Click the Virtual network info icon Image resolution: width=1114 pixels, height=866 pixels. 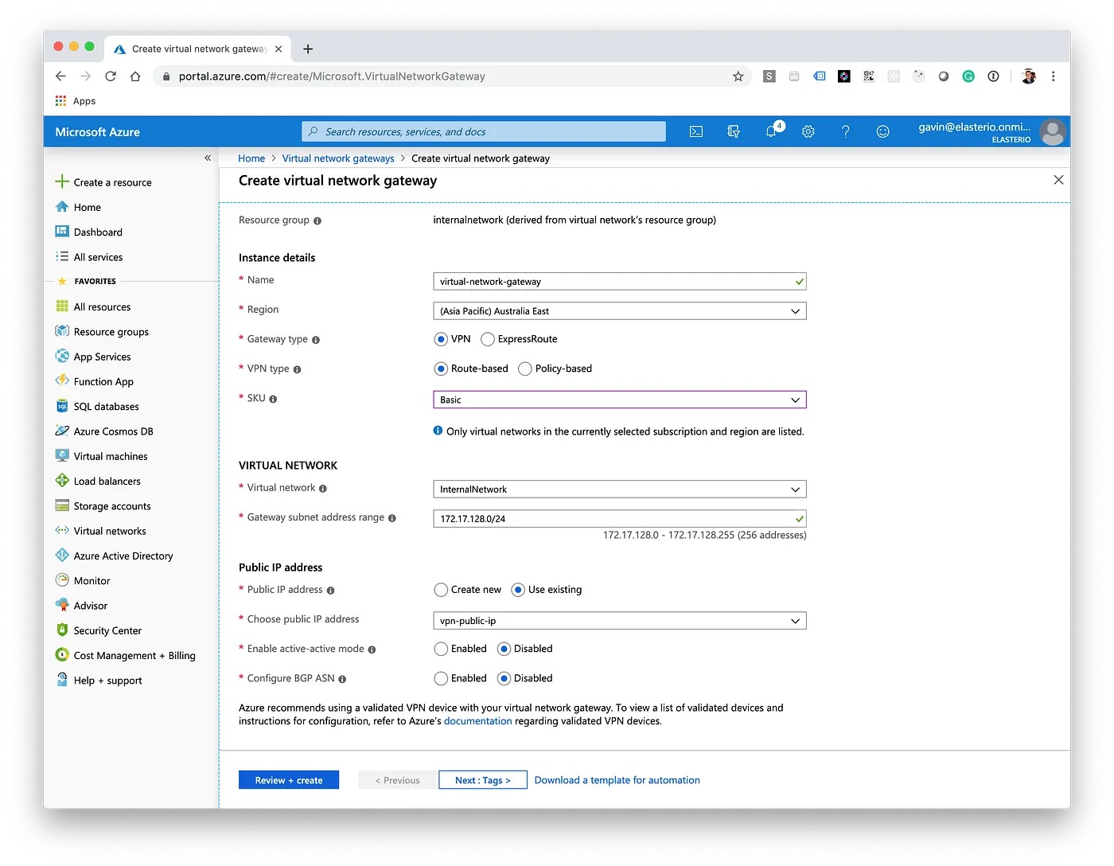pyautogui.click(x=323, y=489)
